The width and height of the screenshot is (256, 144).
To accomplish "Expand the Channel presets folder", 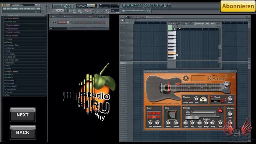I will click(13, 32).
